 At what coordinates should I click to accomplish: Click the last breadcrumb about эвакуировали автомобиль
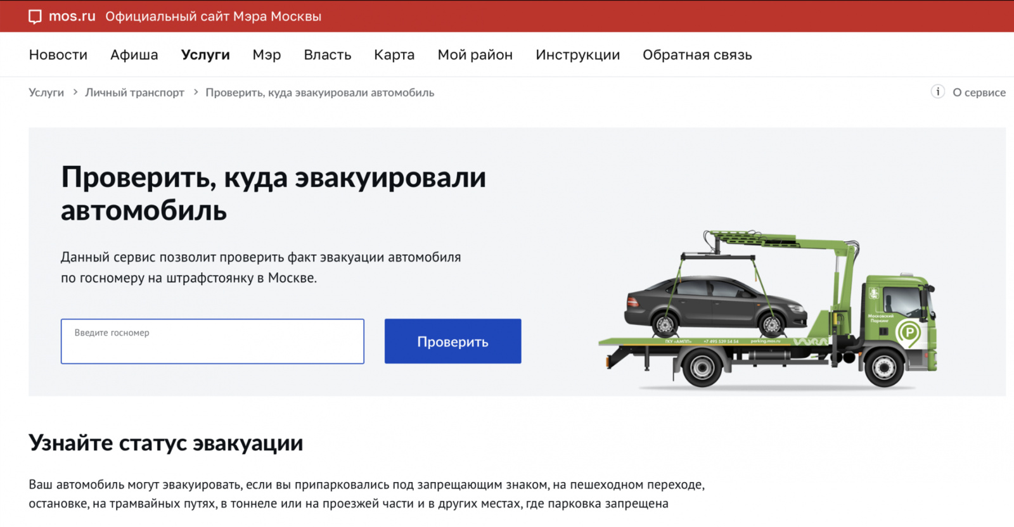coord(320,92)
